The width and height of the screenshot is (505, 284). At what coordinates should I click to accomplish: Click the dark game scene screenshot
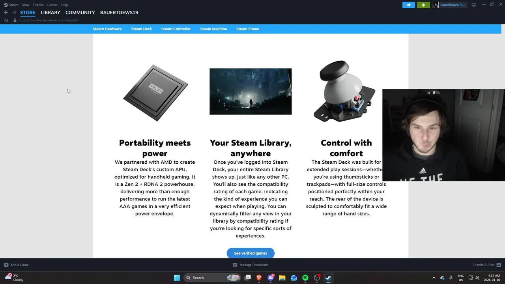251,92
